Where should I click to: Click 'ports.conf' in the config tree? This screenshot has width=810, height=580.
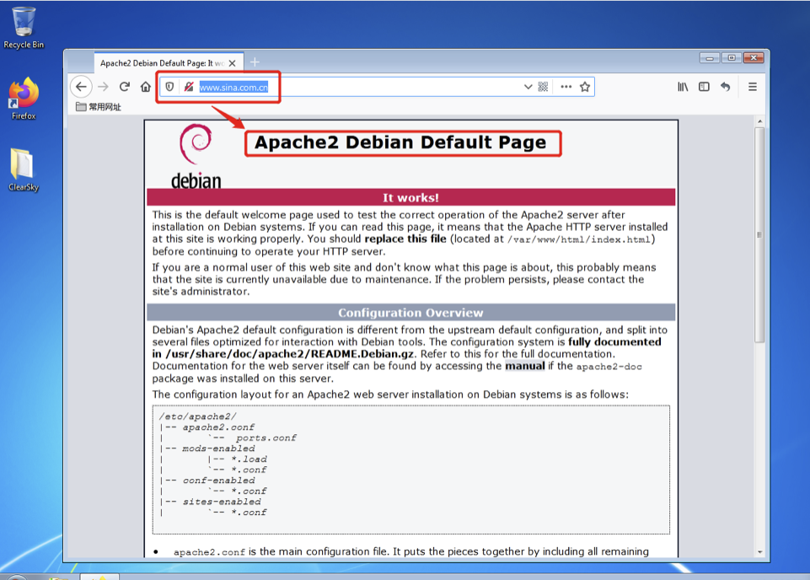(266, 438)
